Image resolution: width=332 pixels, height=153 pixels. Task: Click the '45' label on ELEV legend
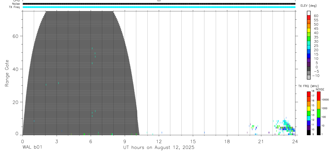316,29
